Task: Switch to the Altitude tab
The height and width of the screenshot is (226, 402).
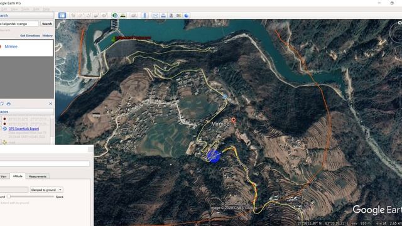Action: click(x=18, y=176)
